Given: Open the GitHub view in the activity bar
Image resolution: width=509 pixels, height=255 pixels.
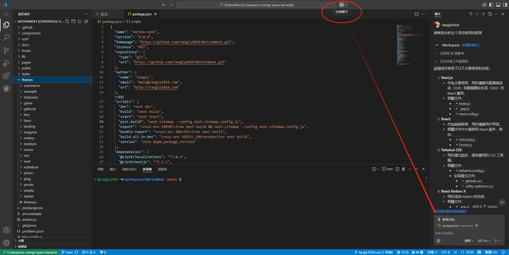Looking at the screenshot, I should (x=6, y=88).
